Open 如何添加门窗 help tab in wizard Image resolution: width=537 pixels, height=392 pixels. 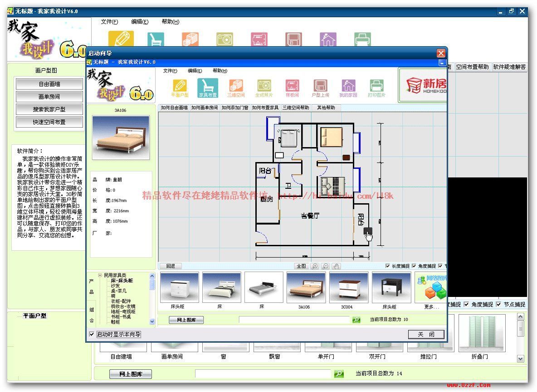pyautogui.click(x=235, y=108)
